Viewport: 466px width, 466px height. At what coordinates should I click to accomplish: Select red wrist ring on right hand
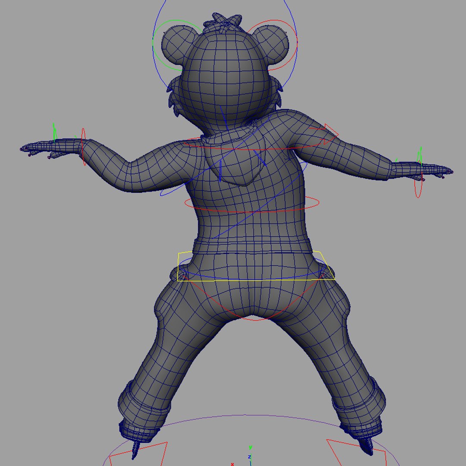418,180
